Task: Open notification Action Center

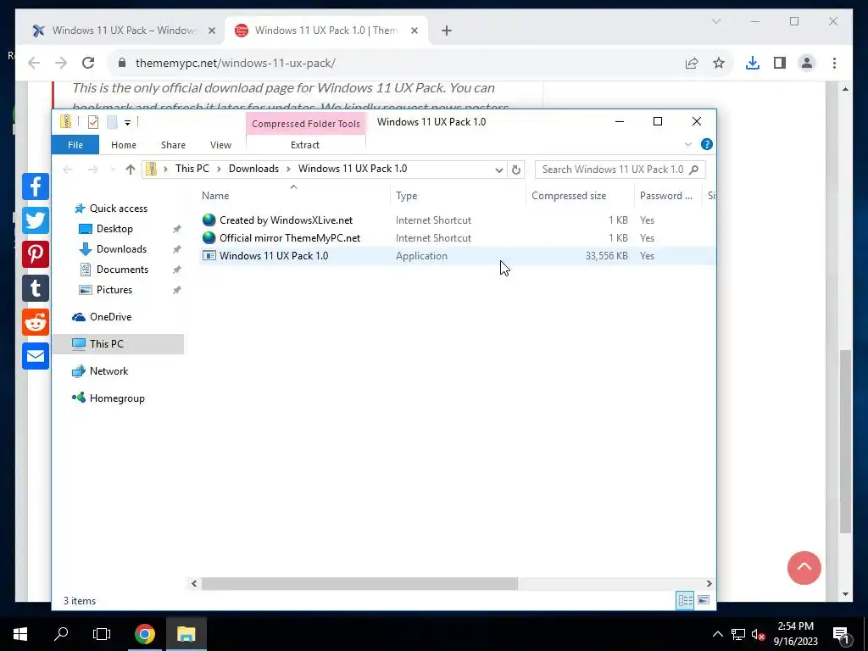Action: click(841, 635)
